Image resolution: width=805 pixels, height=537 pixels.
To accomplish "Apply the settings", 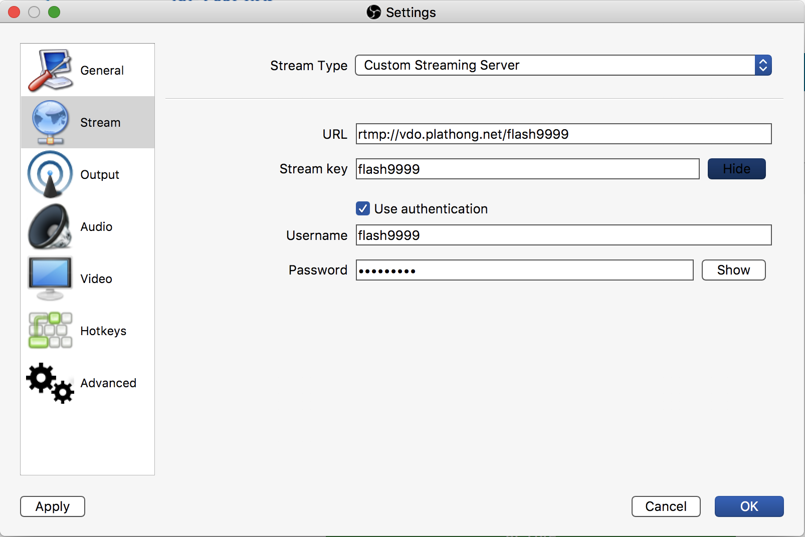I will pos(53,506).
